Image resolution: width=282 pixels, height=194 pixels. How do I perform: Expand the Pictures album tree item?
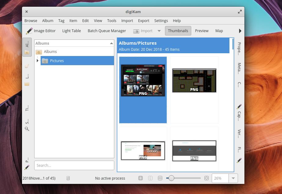[37, 61]
